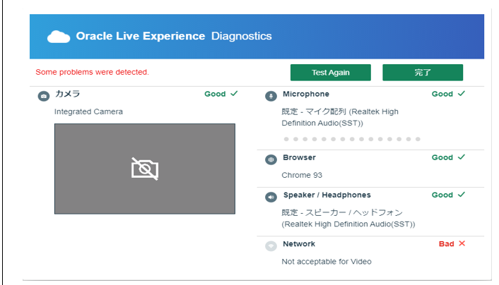The height and width of the screenshot is (285, 499).
Task: Click the microphone icon beside Microphone
Action: (x=271, y=96)
